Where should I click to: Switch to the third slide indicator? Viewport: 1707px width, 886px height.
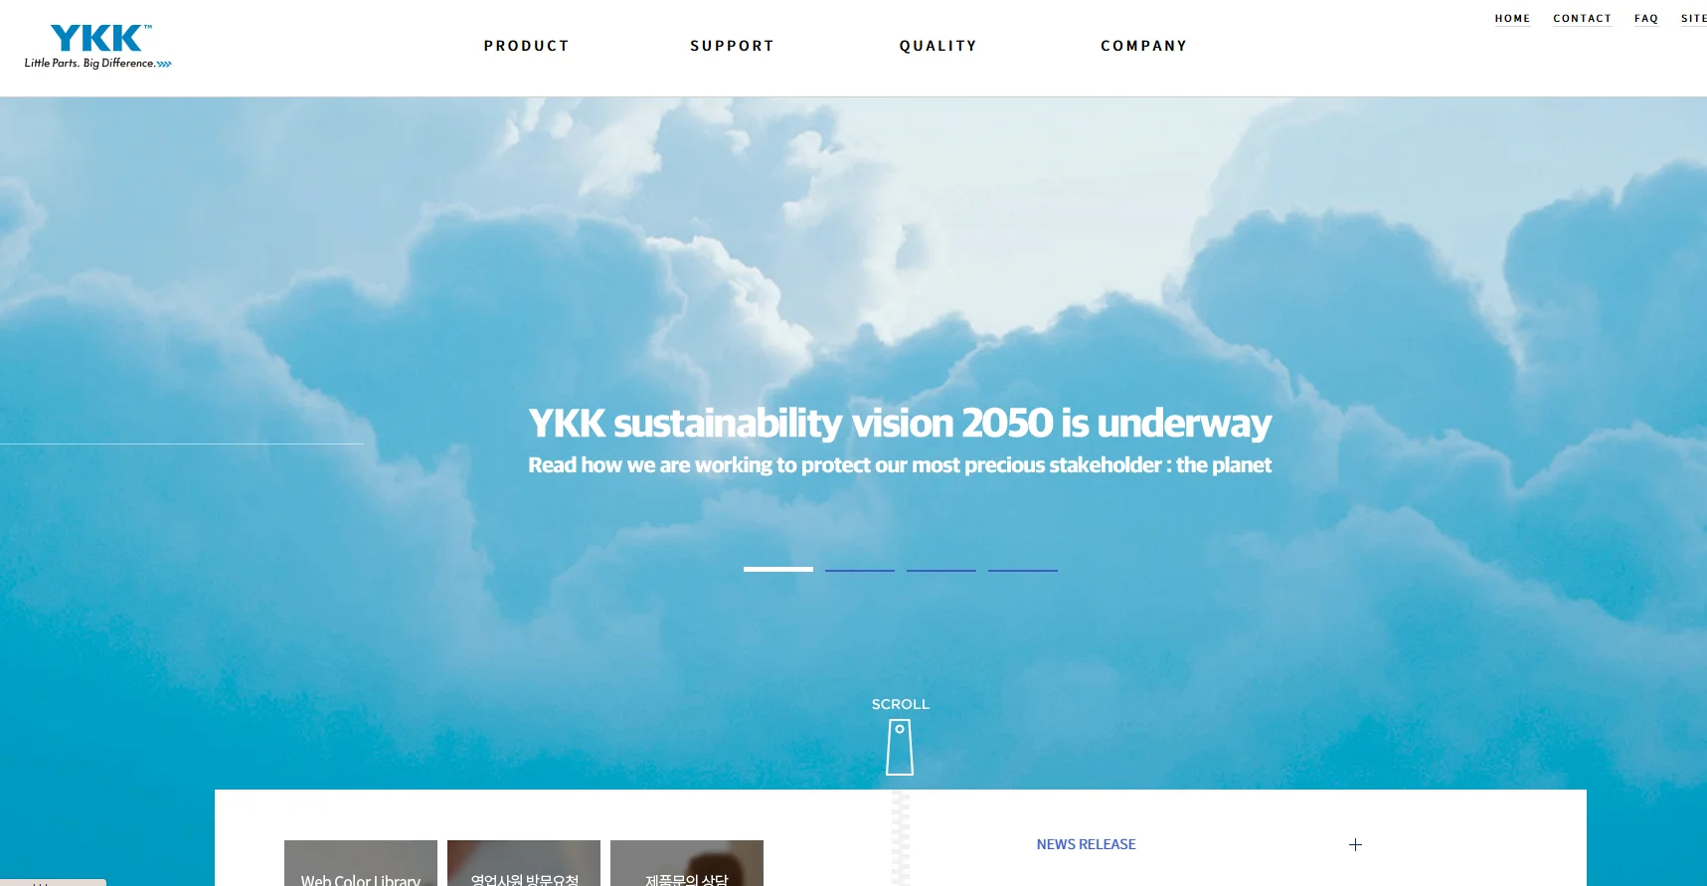click(941, 570)
